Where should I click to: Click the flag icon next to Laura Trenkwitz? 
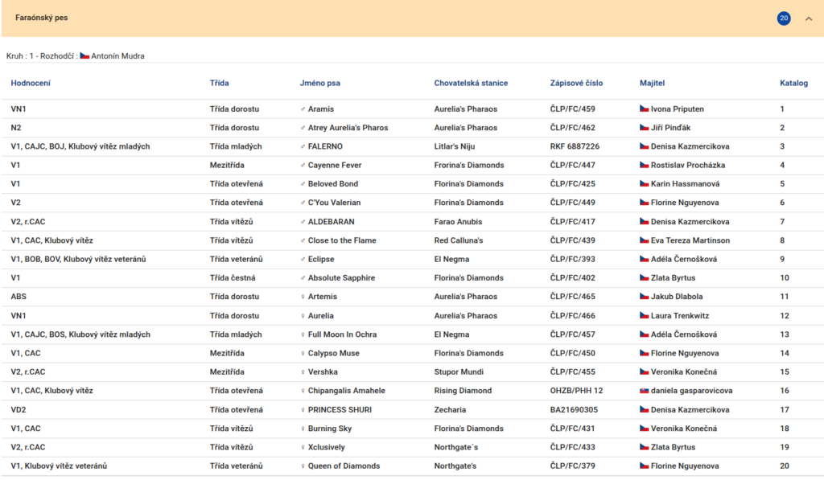click(x=645, y=316)
